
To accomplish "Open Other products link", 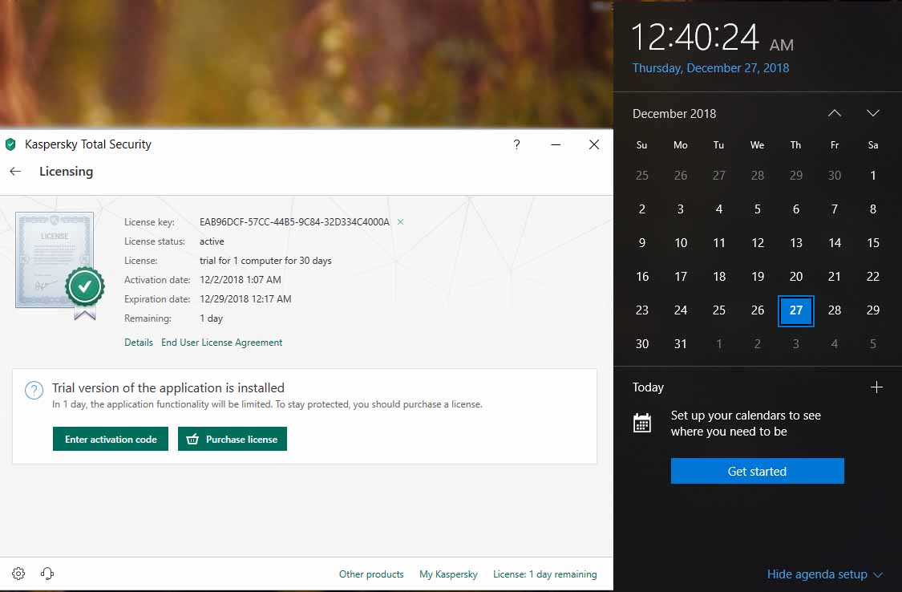I will click(371, 574).
